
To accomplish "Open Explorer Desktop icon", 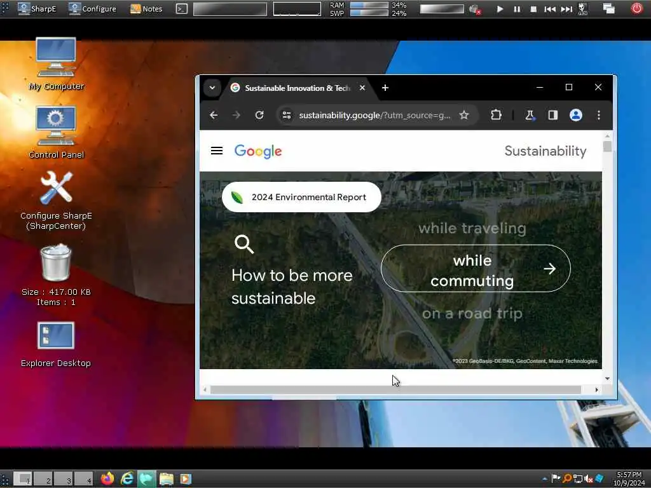I will coord(56,344).
